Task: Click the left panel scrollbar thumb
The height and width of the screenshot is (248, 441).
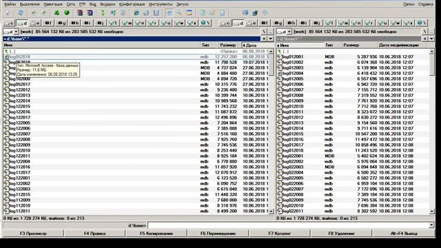Action: pyautogui.click(x=271, y=65)
